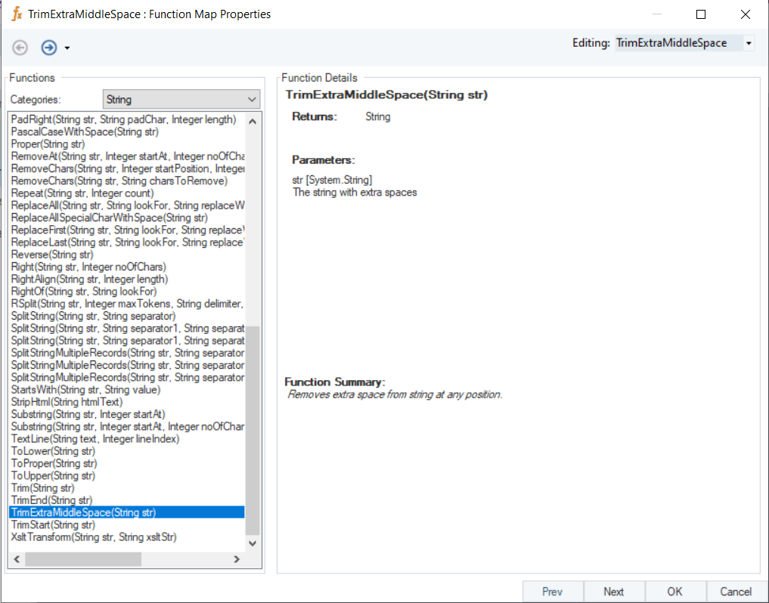Open the Categories String combo box
The image size is (769, 603).
[x=181, y=99]
